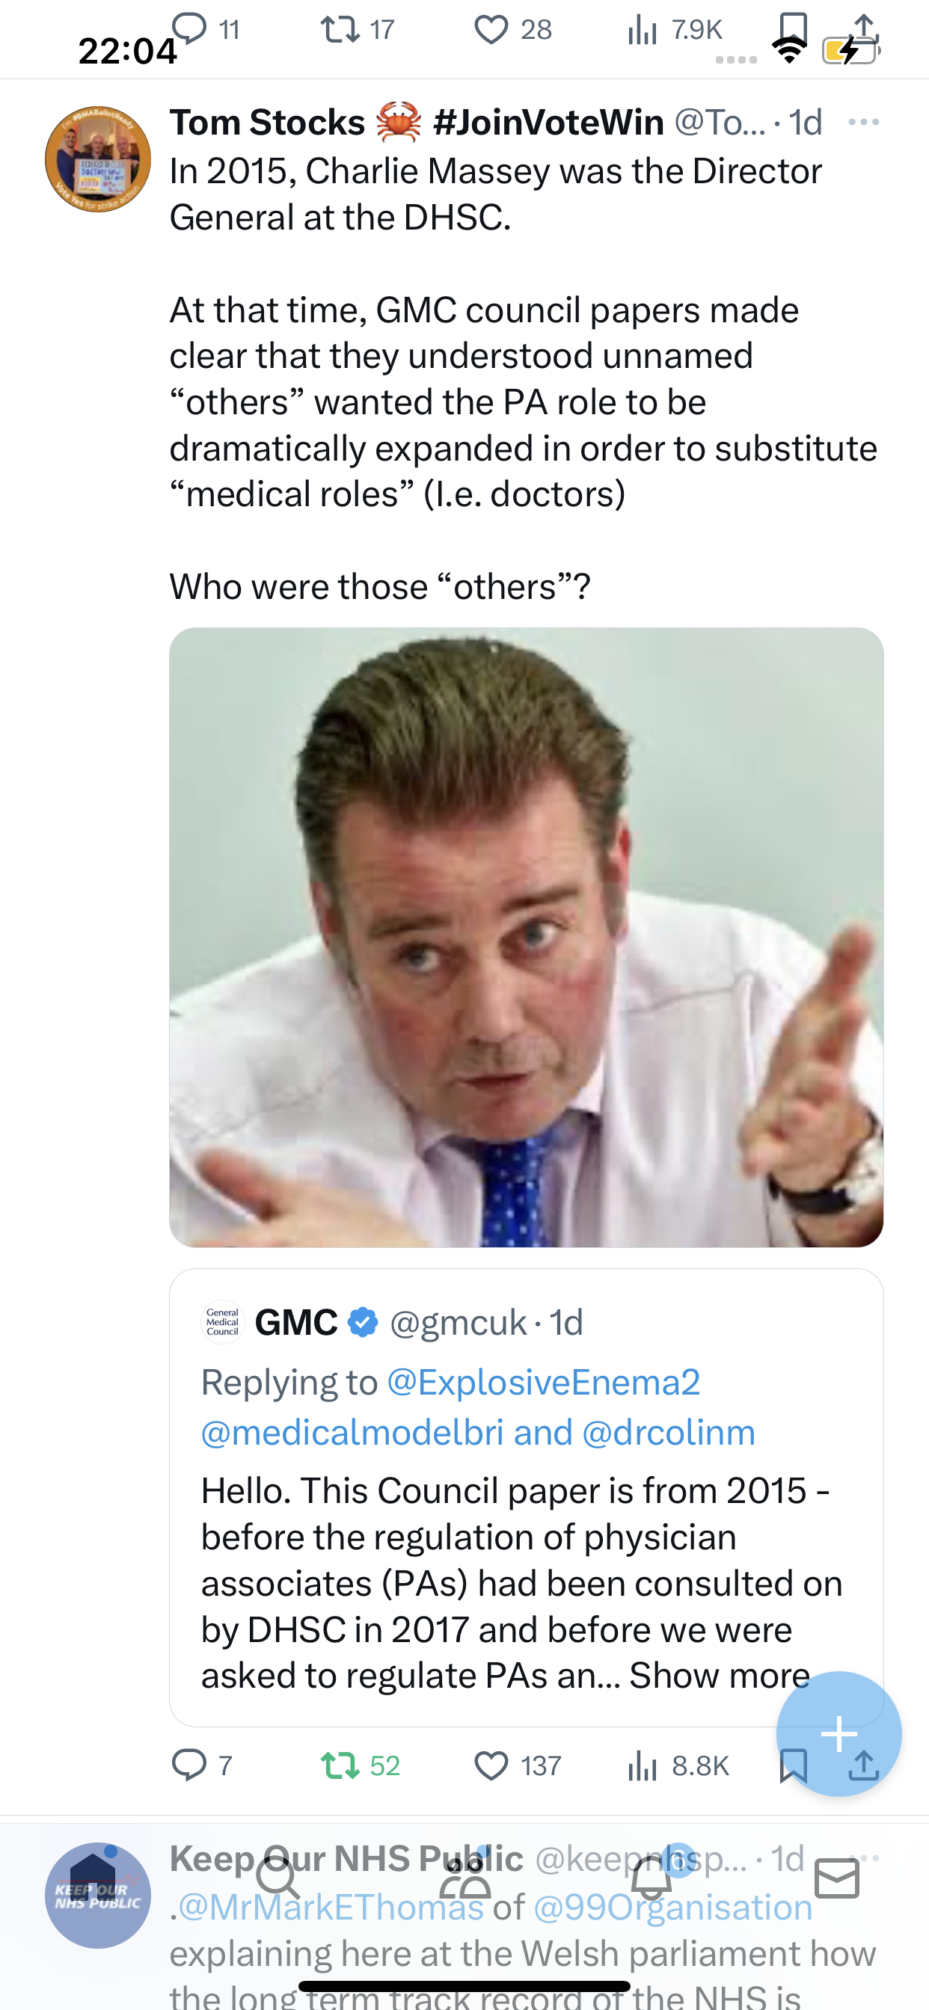929x2010 pixels.
Task: Open the @ExplosiveEnema2 mention link
Action: pos(543,1382)
